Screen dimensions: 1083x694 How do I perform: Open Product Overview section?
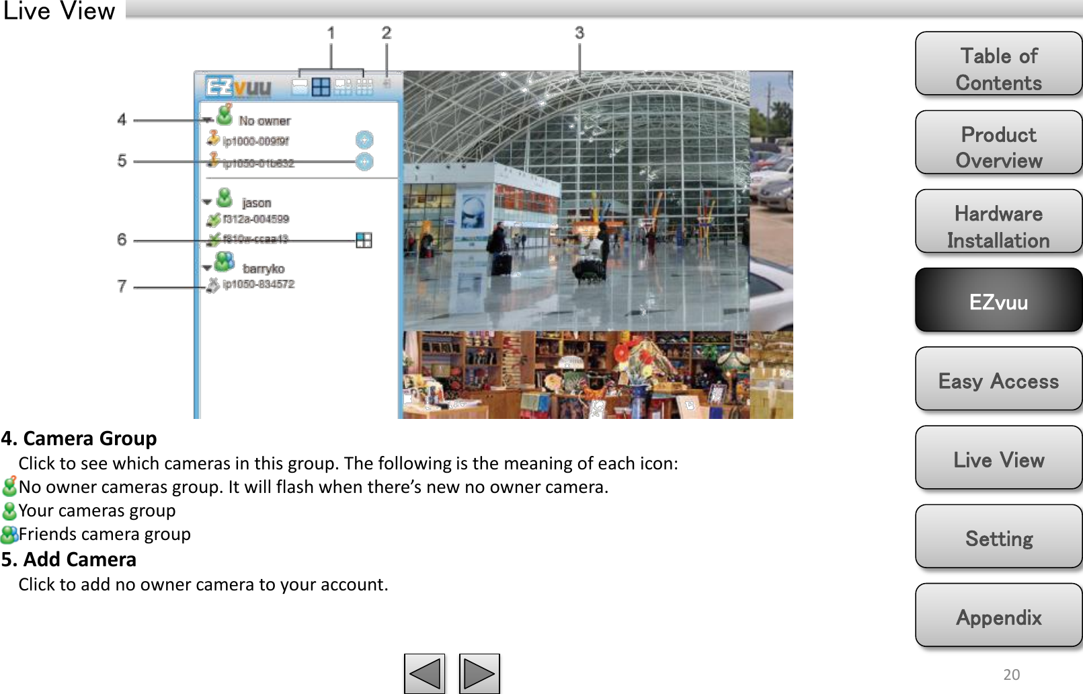[999, 143]
